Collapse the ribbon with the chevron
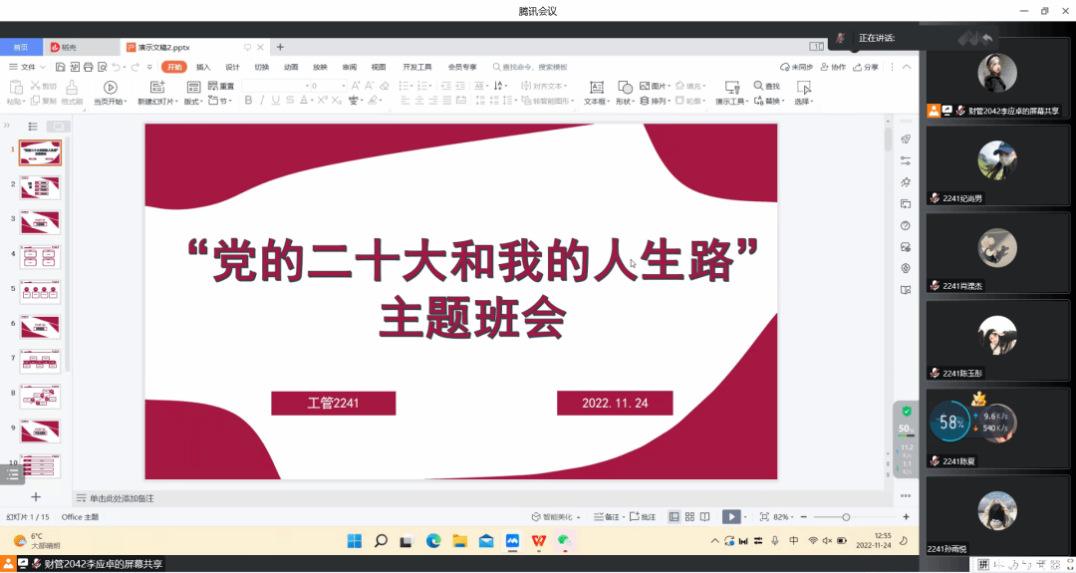Screen dimensions: 1076x573 point(908,67)
